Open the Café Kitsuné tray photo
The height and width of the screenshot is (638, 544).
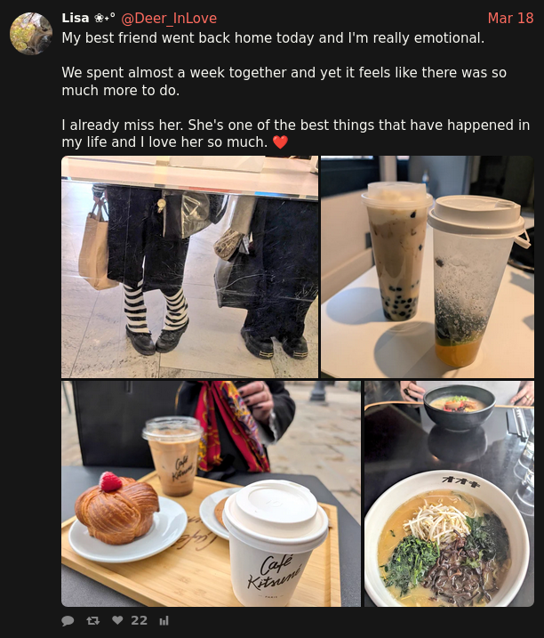coord(211,494)
